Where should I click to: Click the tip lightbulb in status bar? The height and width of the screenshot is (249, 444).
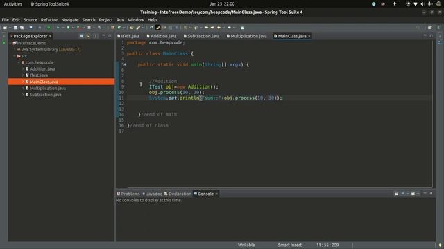[440, 245]
